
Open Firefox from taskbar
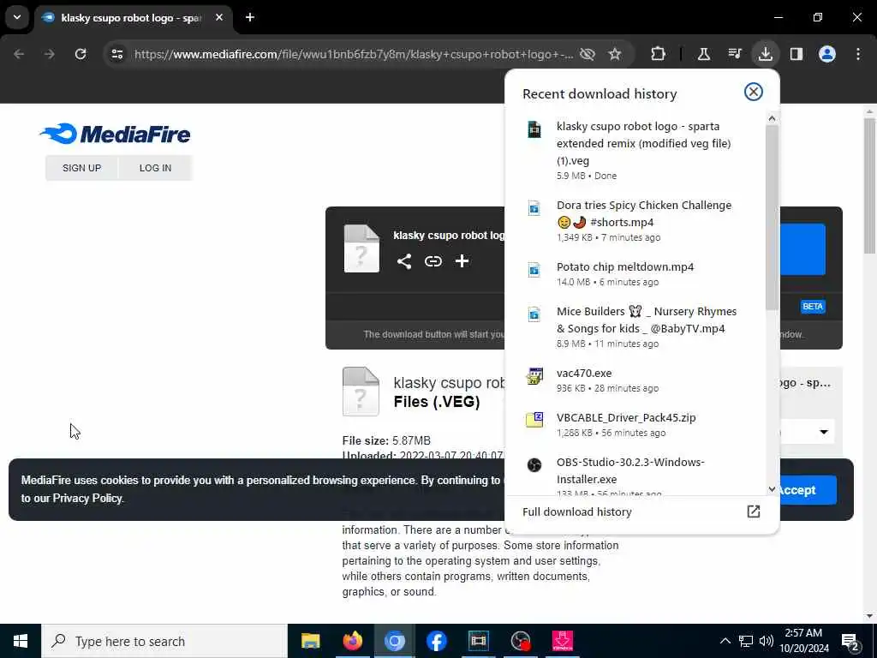click(x=352, y=641)
